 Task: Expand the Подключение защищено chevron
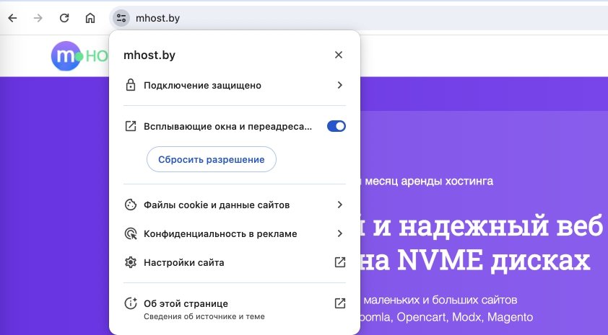tap(340, 85)
